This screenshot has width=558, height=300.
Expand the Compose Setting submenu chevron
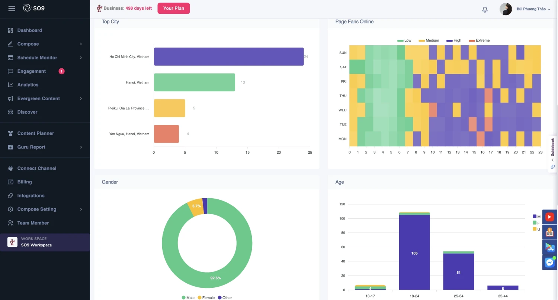81,209
